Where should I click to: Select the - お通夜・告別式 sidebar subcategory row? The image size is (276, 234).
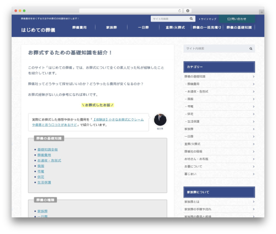pos(219,91)
